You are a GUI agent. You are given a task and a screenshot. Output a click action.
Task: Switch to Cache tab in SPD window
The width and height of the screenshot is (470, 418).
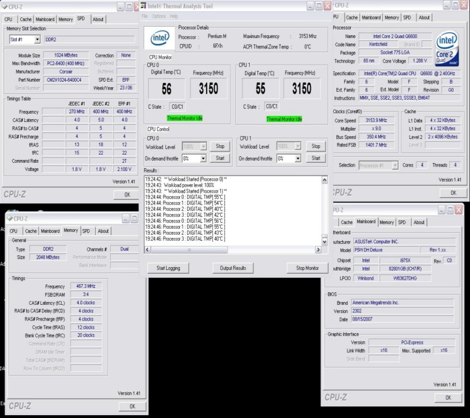coord(26,19)
